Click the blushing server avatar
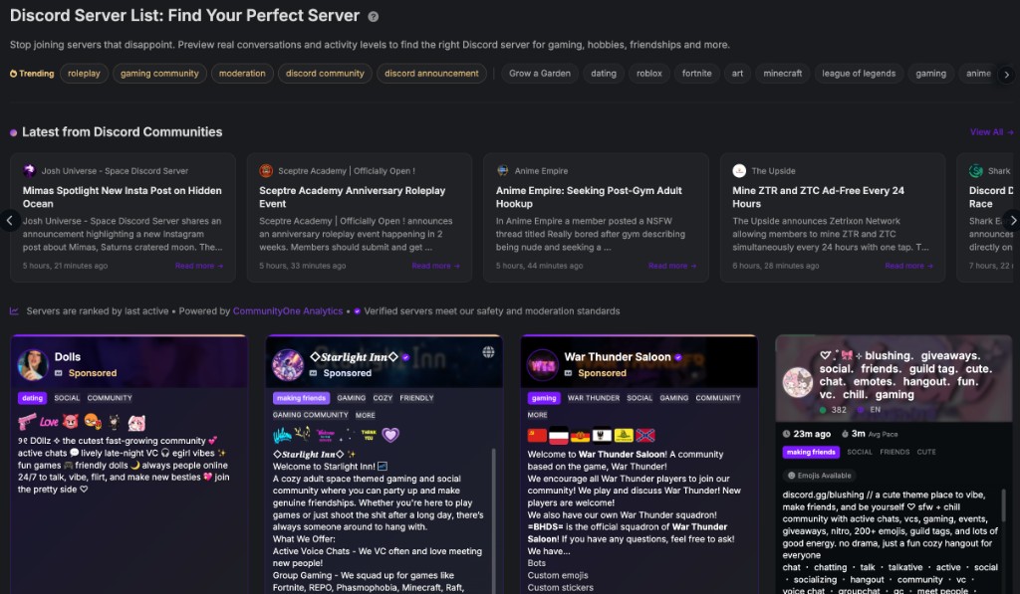Screen dimensions: 1020x594 tap(798, 382)
